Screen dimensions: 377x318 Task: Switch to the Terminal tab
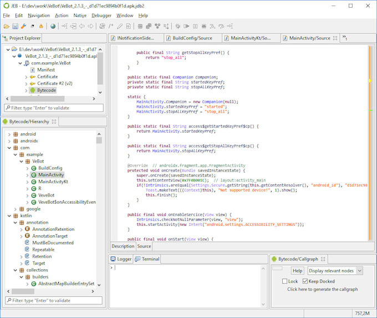(147, 259)
